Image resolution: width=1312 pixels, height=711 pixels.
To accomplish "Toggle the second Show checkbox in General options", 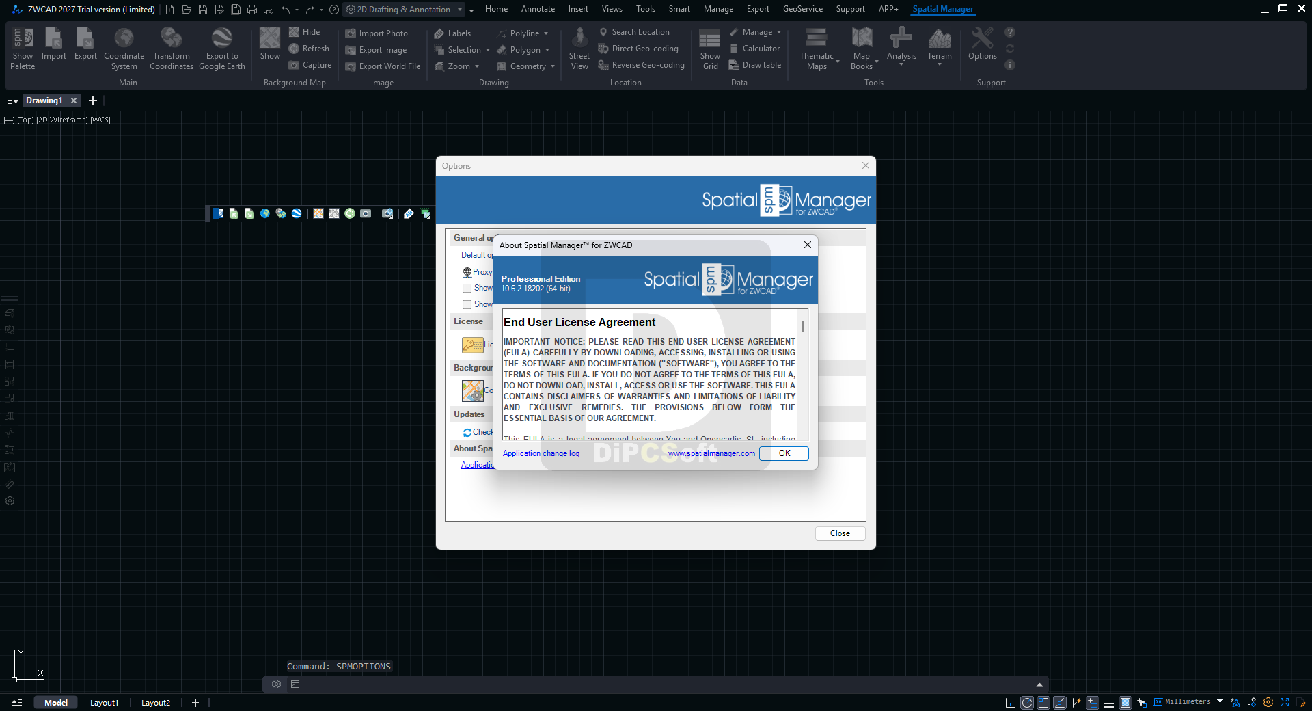I will pyautogui.click(x=467, y=305).
